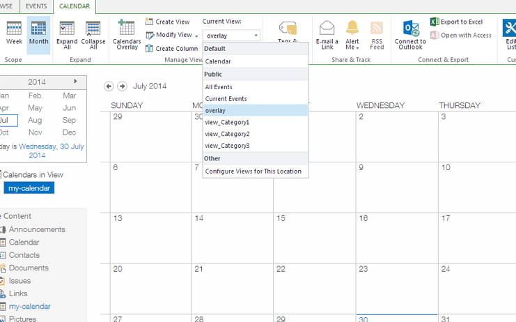Select Dec in year picker
The height and width of the screenshot is (322, 516).
pyautogui.click(x=69, y=132)
